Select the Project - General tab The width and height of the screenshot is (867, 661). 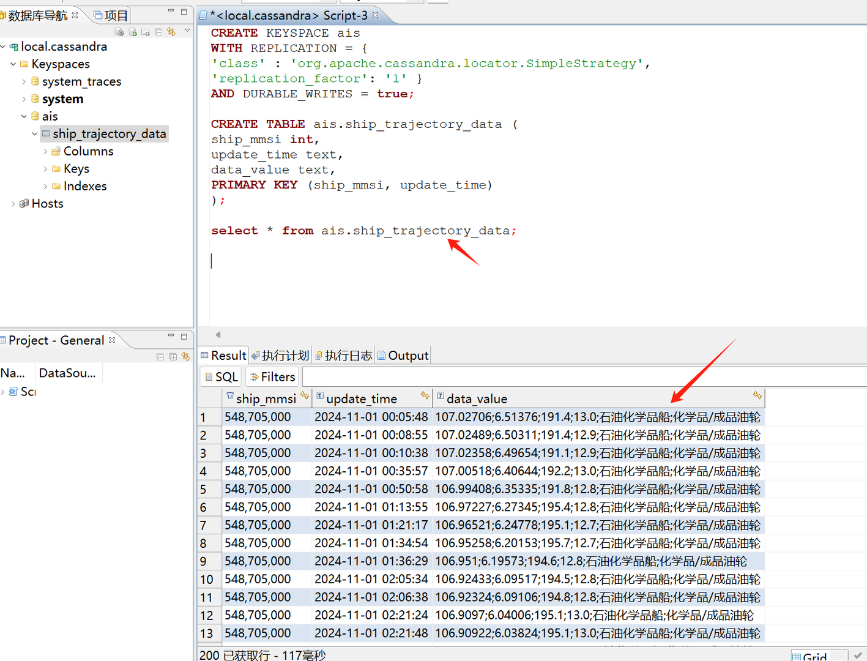(x=56, y=340)
